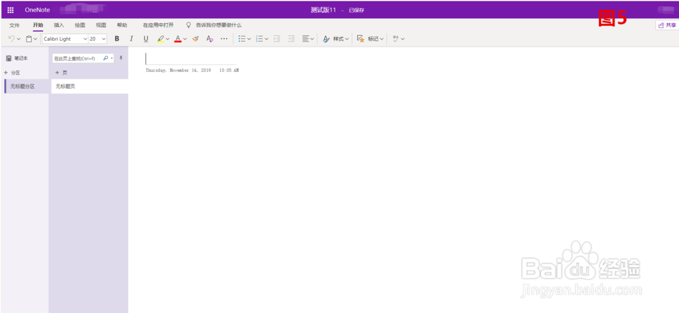Open the 样式 styles button

click(335, 39)
